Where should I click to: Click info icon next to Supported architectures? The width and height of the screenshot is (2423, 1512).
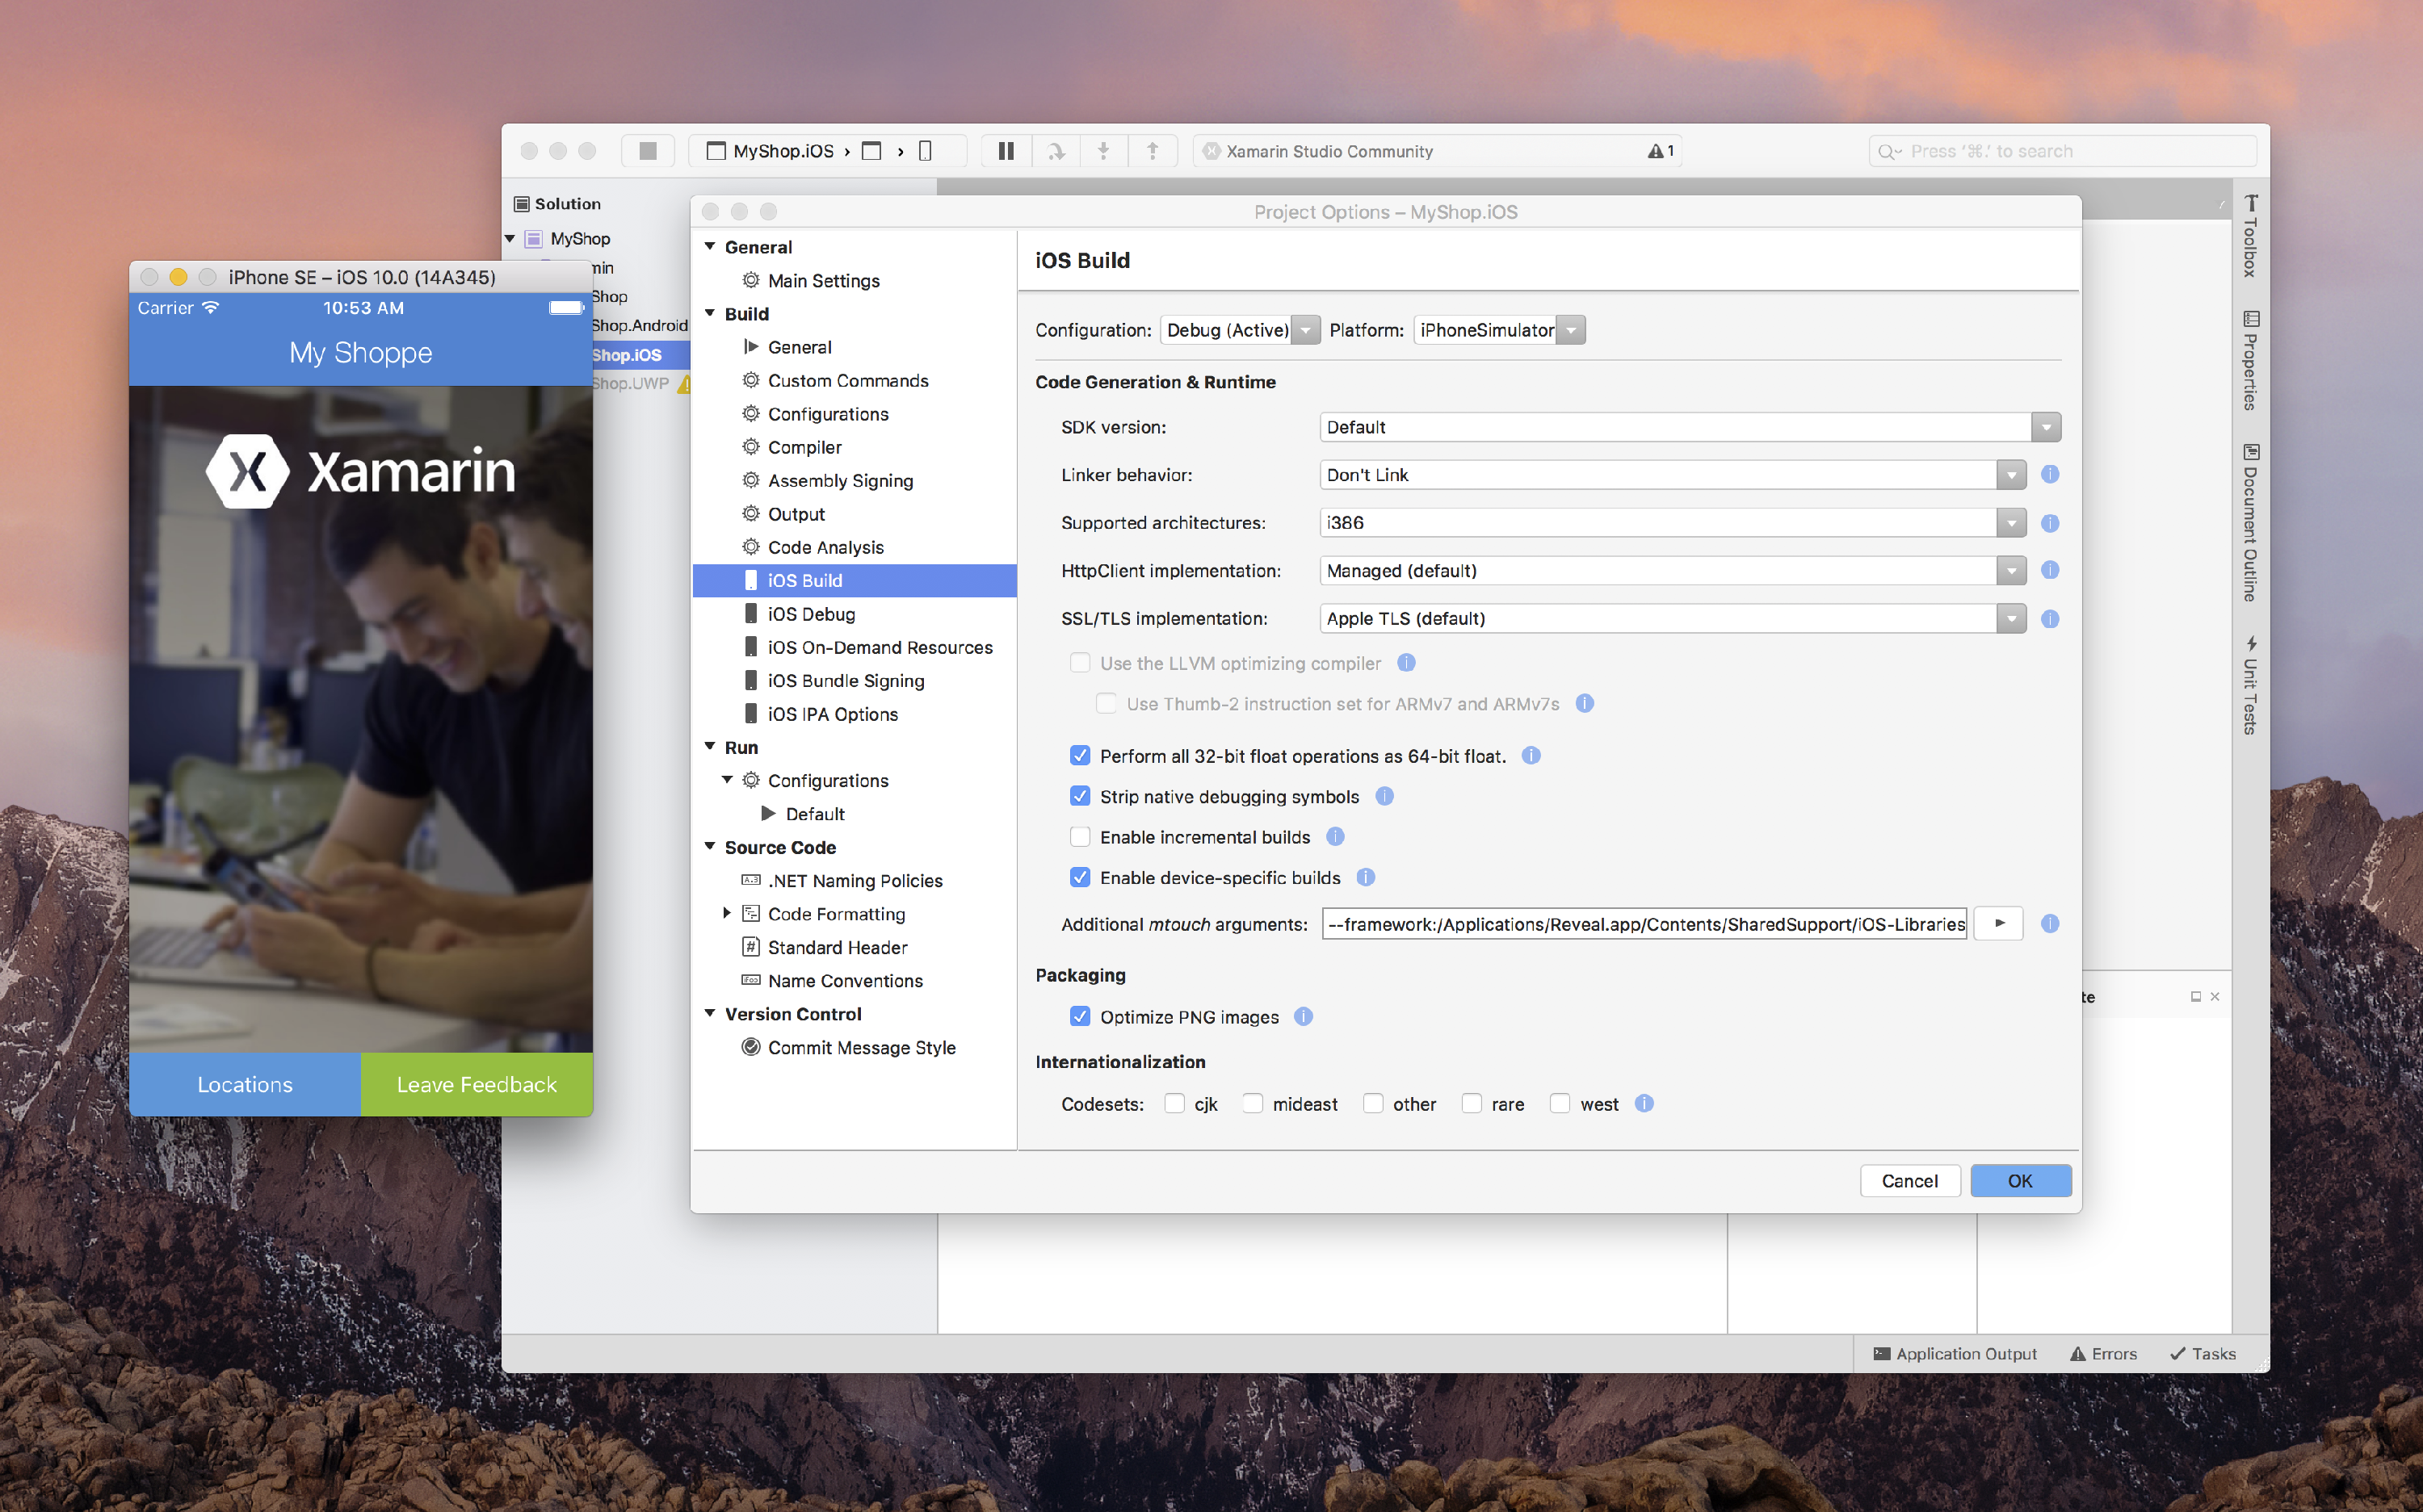pos(2050,523)
